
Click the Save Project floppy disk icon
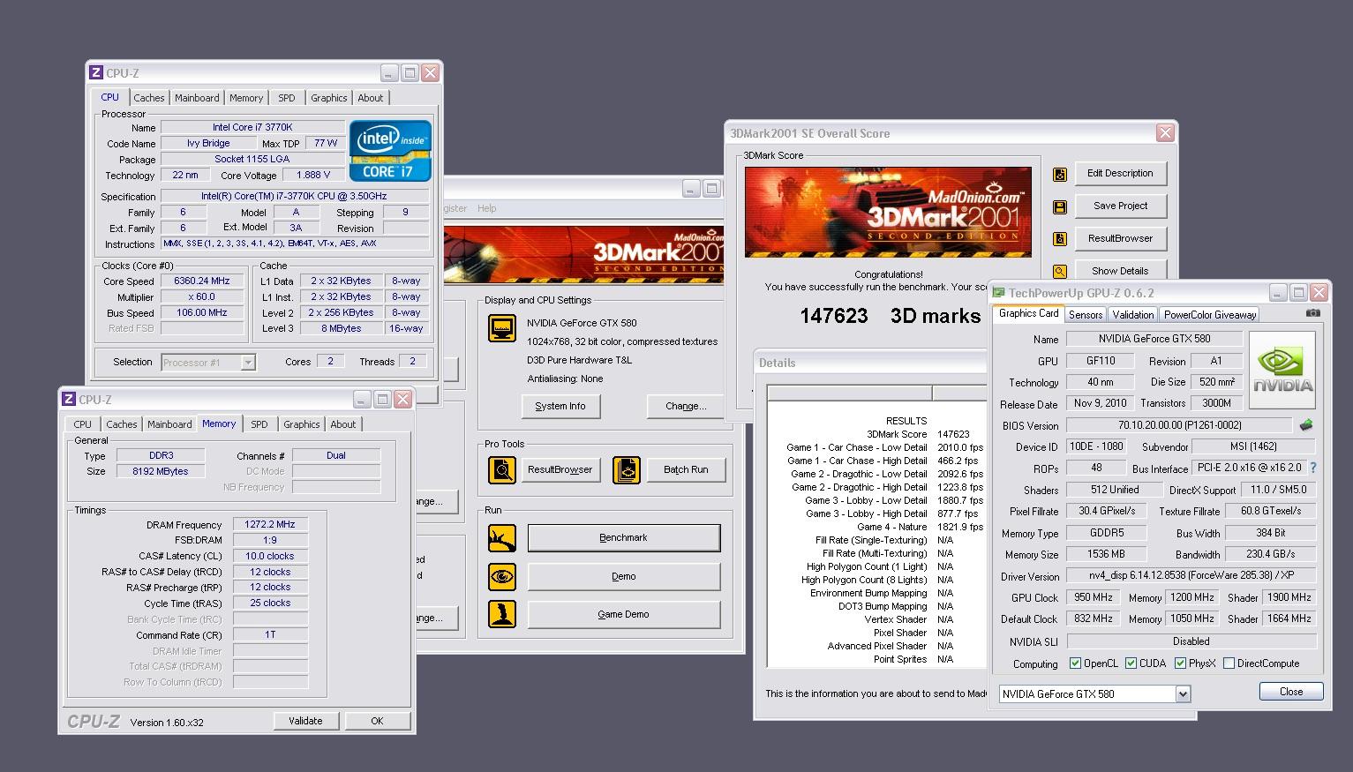[x=1060, y=207]
